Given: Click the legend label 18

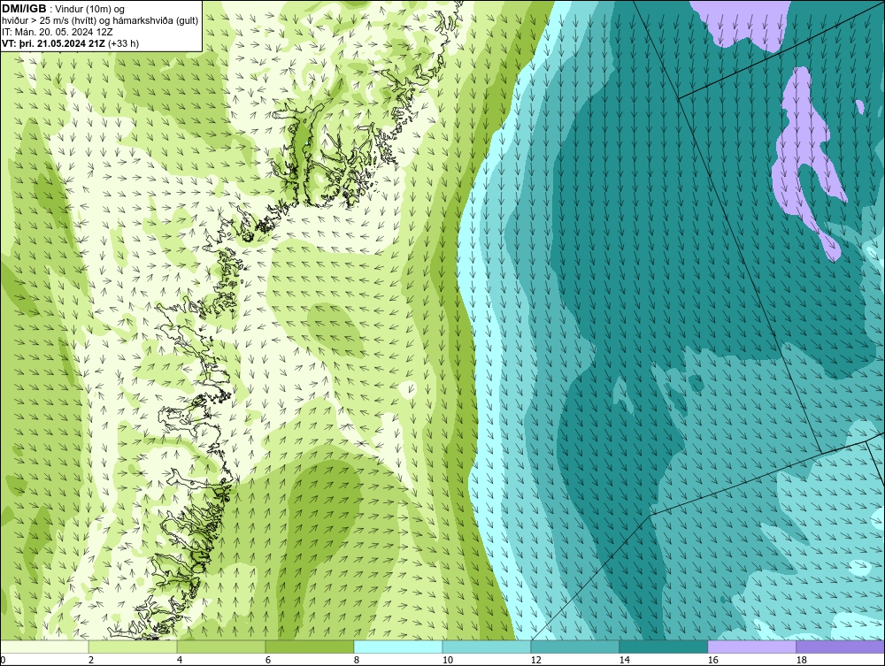Looking at the screenshot, I should pos(801,660).
